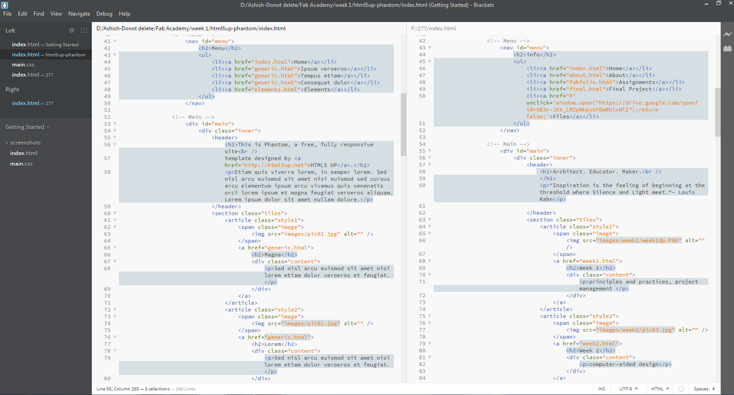Toggle the split view icon in sidebar
Screen dimensions: 734x395
pos(84,30)
